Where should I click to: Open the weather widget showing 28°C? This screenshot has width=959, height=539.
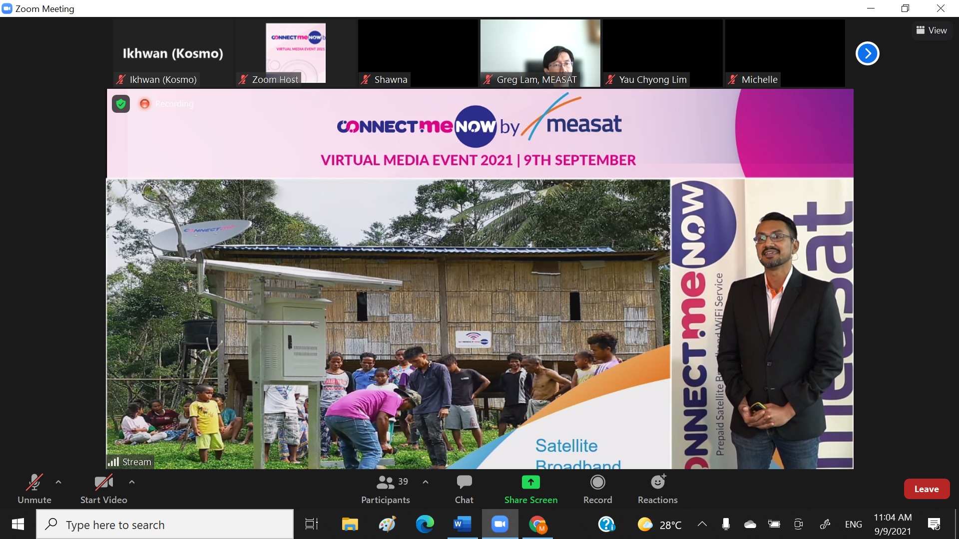659,525
